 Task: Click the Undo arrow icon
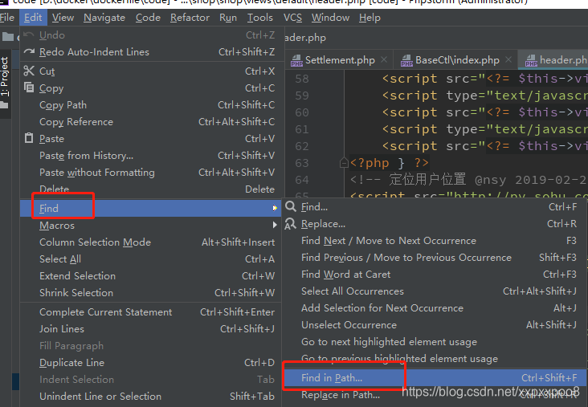click(29, 35)
